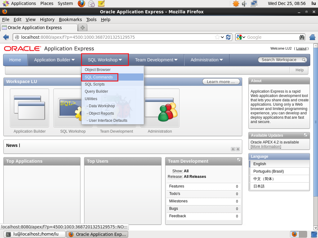Image resolution: width=318 pixels, height=238 pixels.
Task: Click the Logout link
Action: point(301,48)
